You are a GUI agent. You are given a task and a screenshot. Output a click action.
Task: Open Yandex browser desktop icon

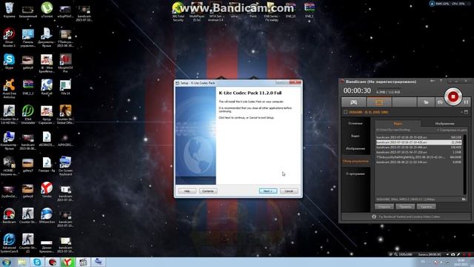pyautogui.click(x=47, y=190)
